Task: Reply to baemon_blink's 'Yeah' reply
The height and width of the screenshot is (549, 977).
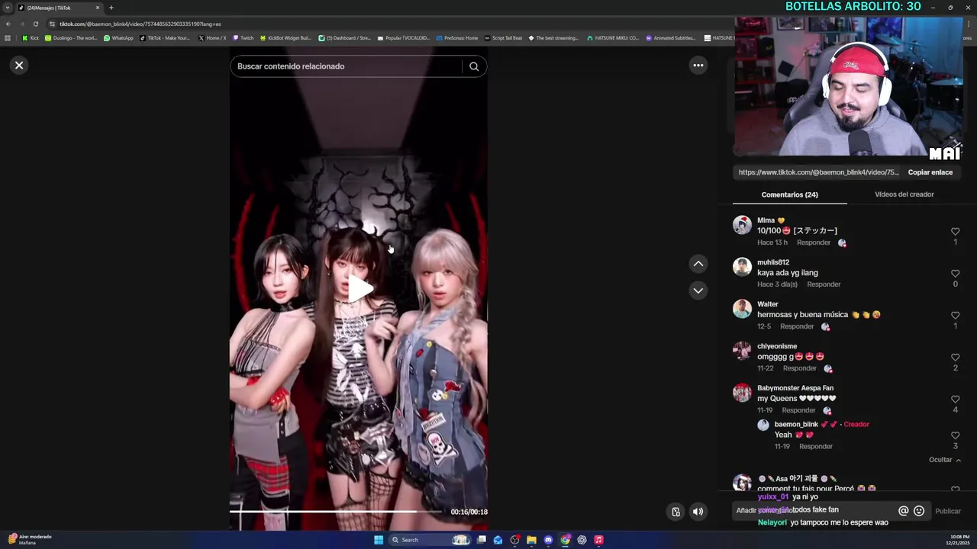Action: point(815,446)
